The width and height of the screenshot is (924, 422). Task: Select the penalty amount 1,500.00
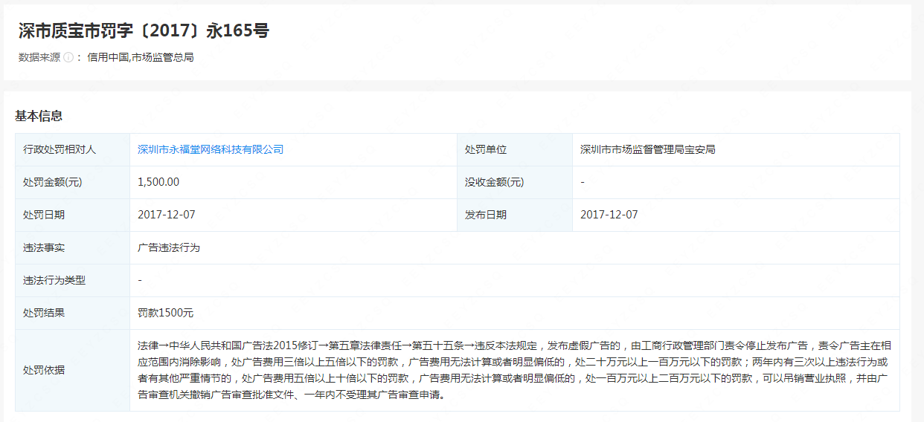point(158,182)
